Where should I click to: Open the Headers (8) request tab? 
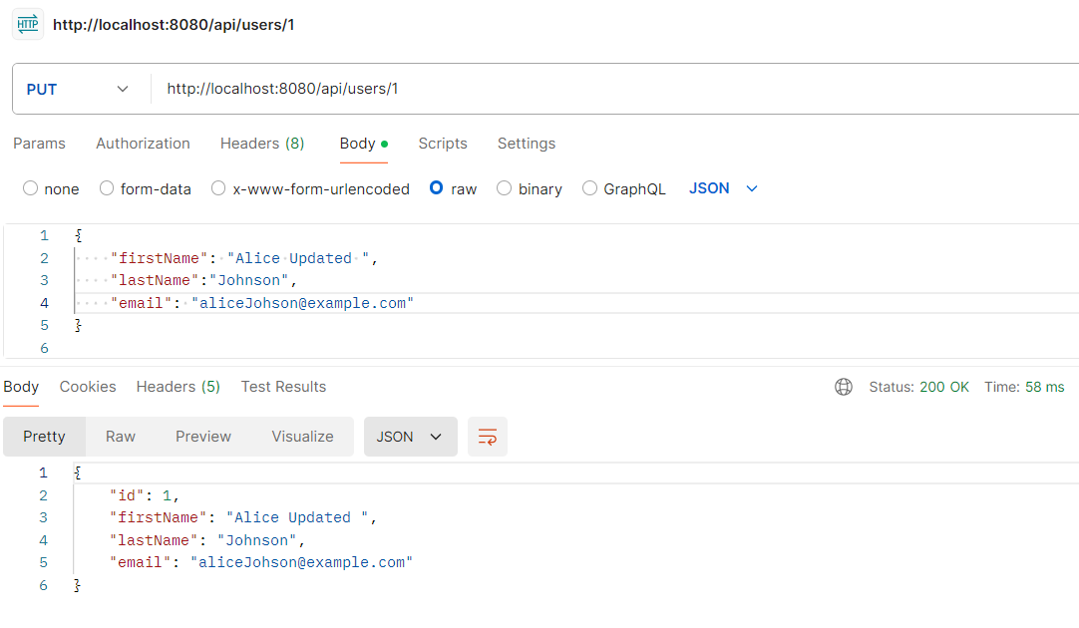[x=262, y=144]
